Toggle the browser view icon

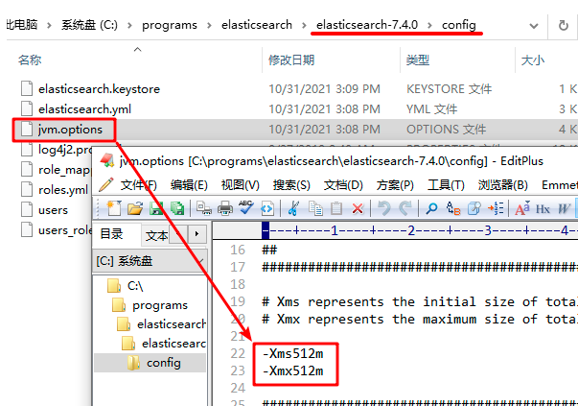click(x=267, y=209)
